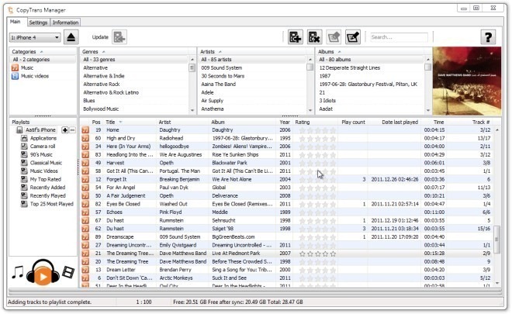Image resolution: width=512 pixels, height=314 pixels.
Task: Click the eject device button
Action: click(71, 37)
